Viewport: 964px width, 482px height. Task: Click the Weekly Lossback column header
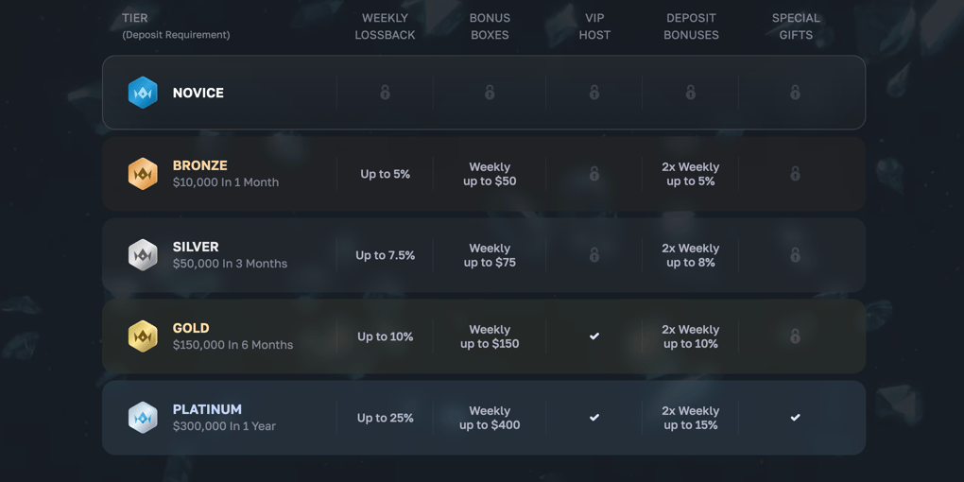click(385, 26)
